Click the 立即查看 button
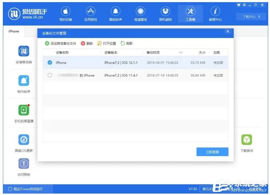Image resolution: width=270 pixels, height=195 pixels. (x=212, y=152)
